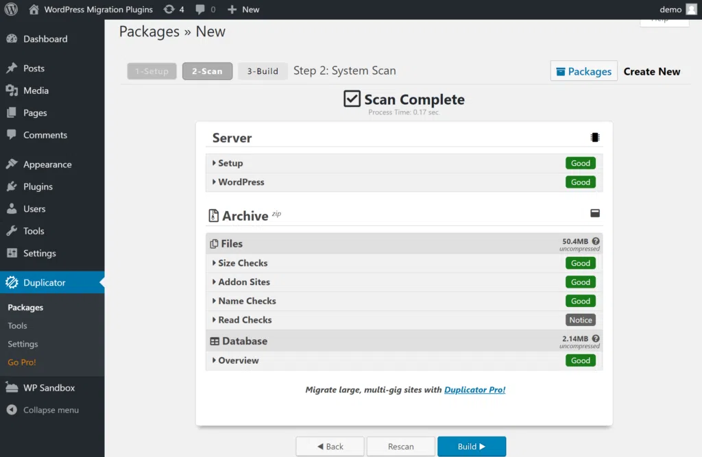Toggle the Scan Complete checkbox
The image size is (702, 457).
[x=352, y=98]
